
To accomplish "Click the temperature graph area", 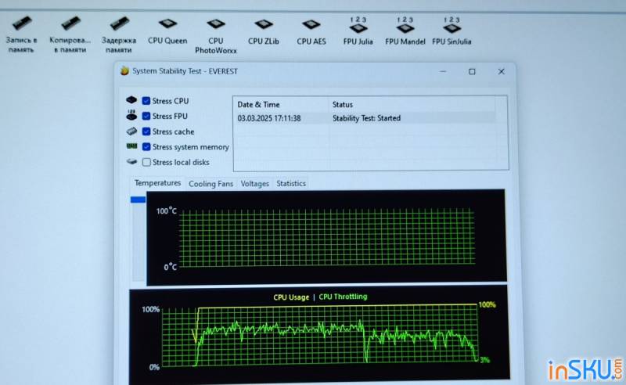I will [x=326, y=237].
